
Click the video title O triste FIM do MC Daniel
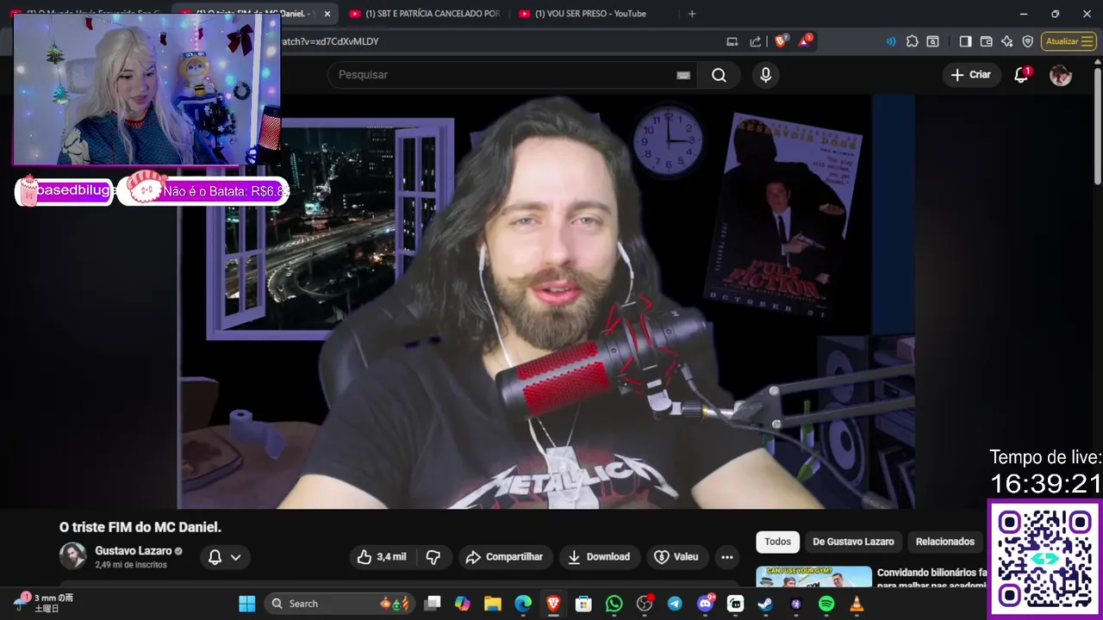pos(140,527)
